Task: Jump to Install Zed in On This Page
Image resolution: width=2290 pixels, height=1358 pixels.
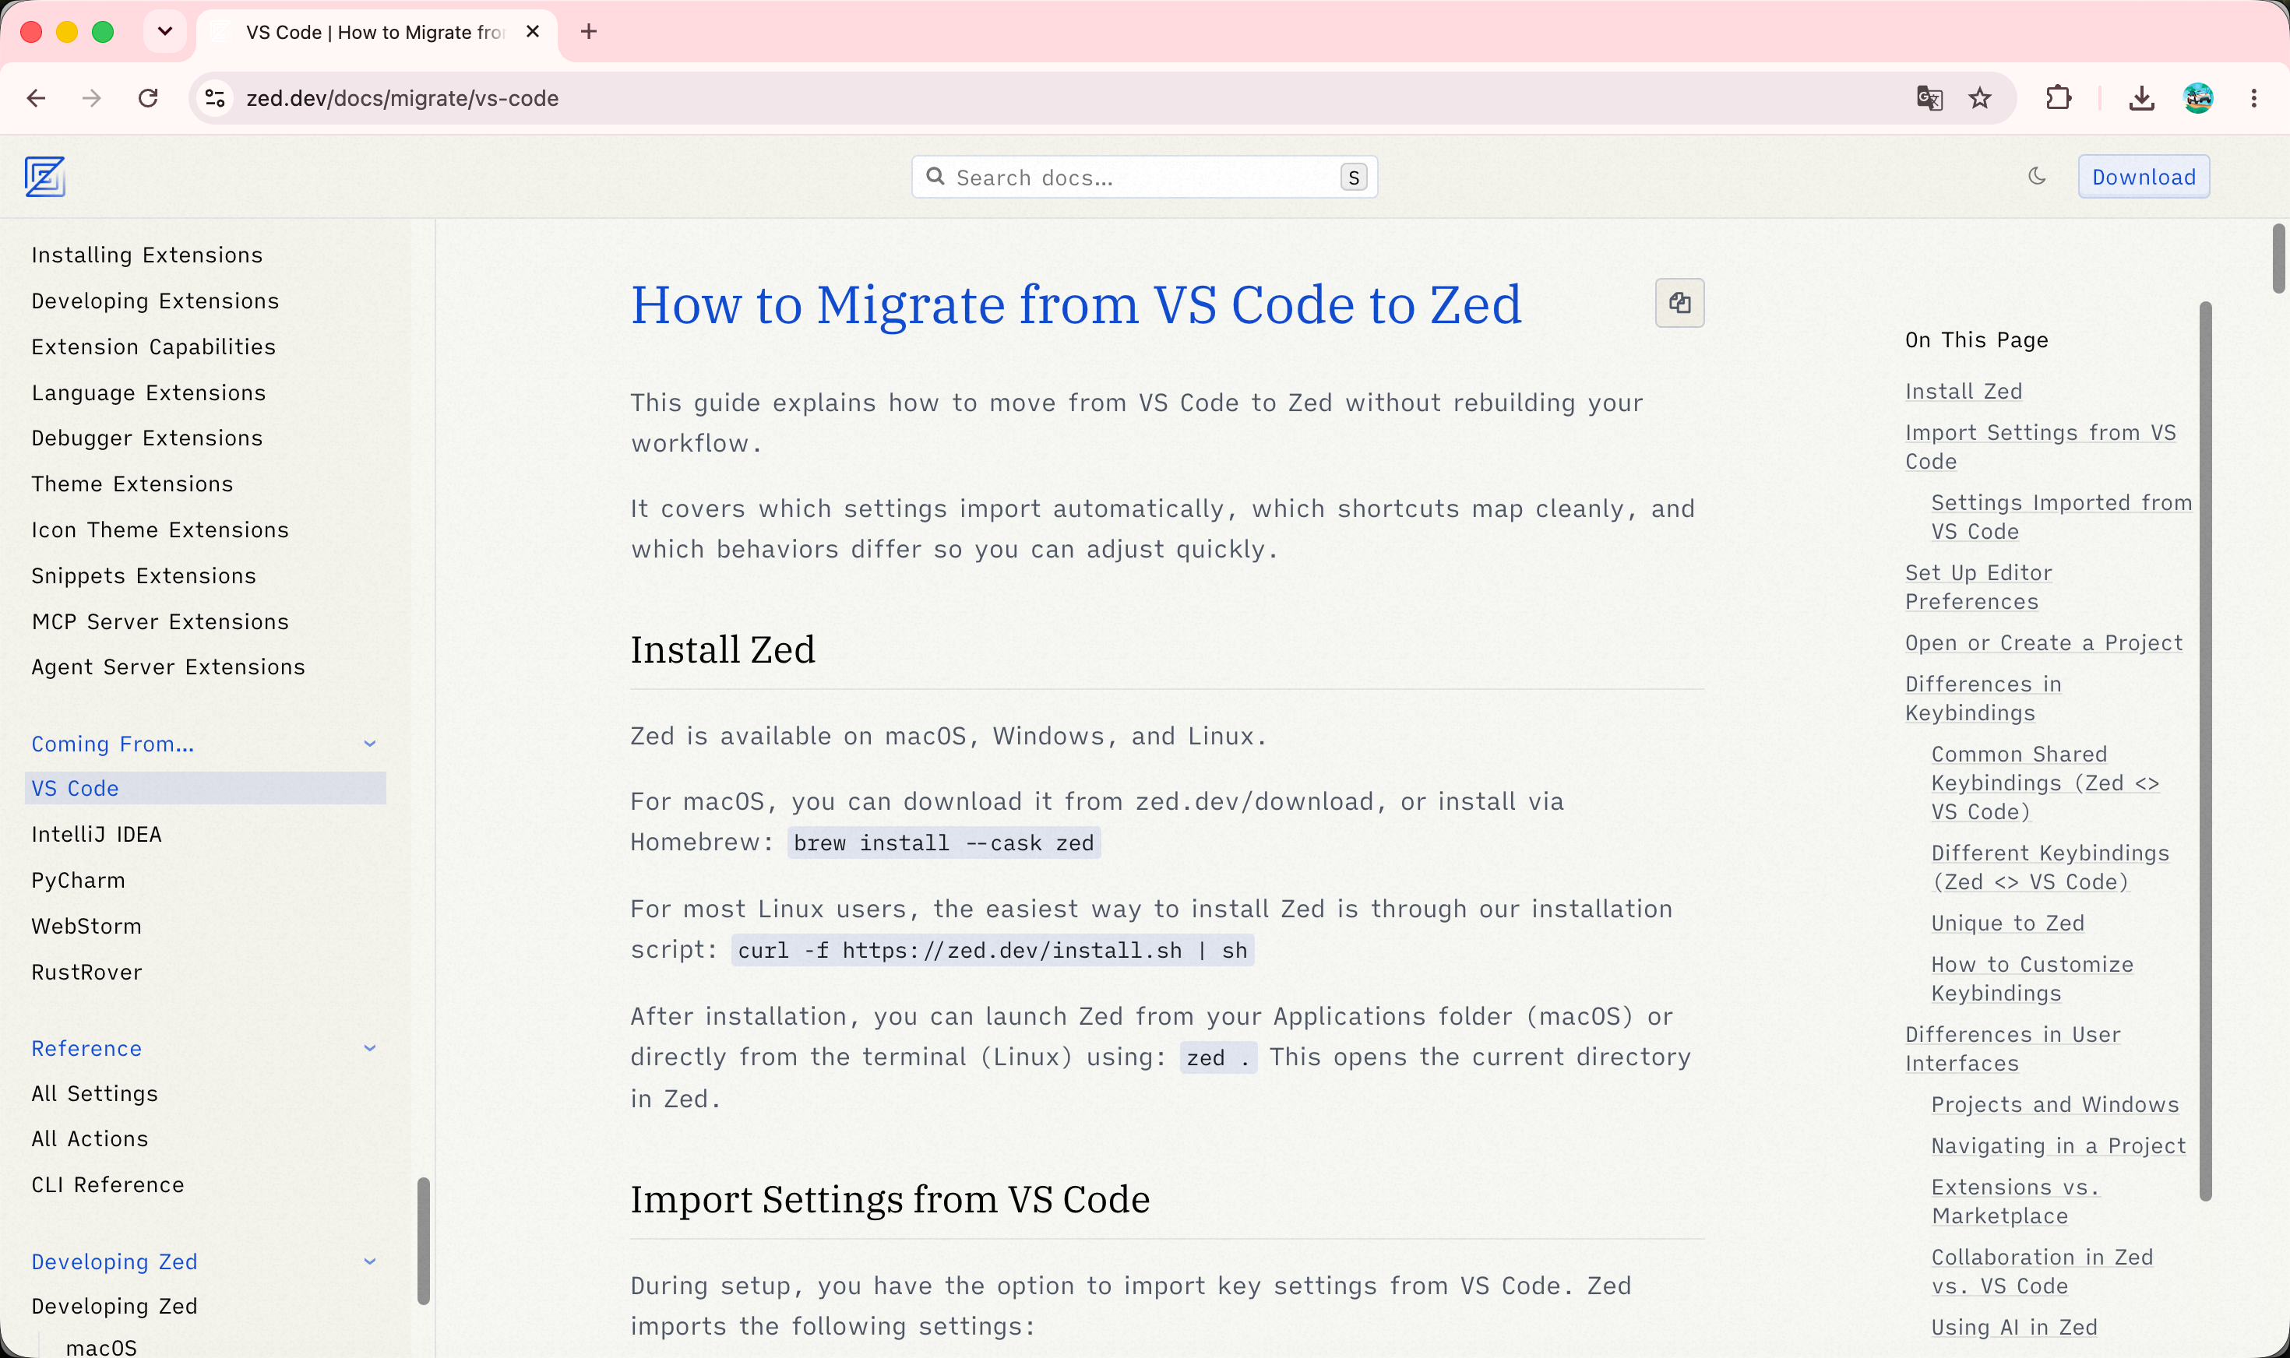Action: tap(1964, 391)
